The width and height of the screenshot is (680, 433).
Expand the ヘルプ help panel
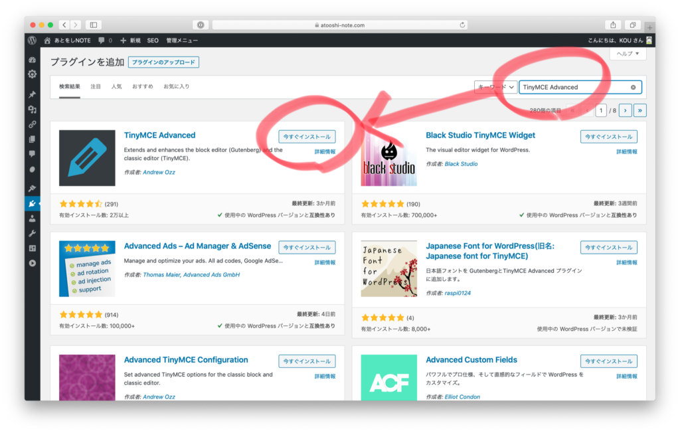point(628,54)
